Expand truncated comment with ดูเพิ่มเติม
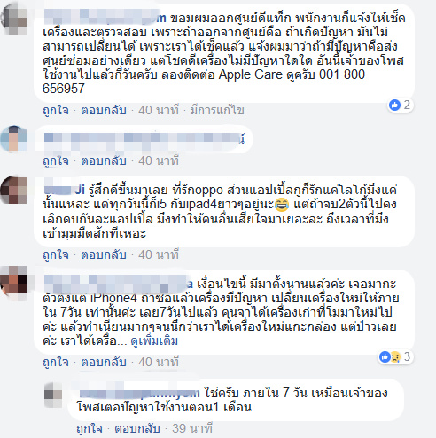Image resolution: width=436 pixels, height=438 pixels. pos(154,341)
